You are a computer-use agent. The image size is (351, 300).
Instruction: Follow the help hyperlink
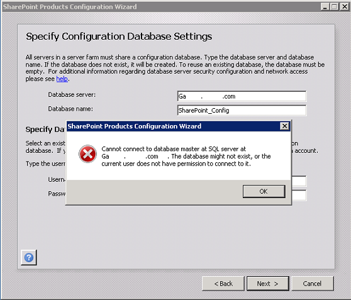click(62, 79)
